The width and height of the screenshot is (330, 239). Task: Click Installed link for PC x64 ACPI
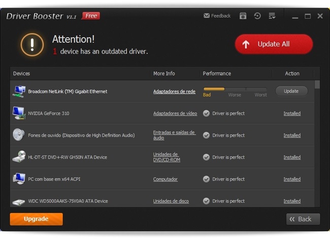(292, 179)
